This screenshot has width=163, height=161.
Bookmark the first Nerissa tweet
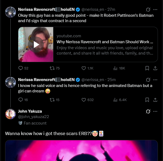[147, 68]
